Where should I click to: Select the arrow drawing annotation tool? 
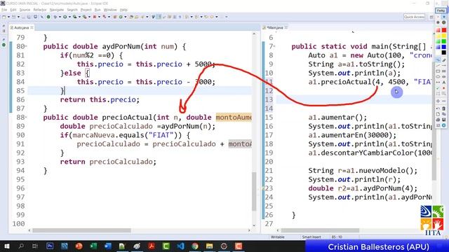444,66
